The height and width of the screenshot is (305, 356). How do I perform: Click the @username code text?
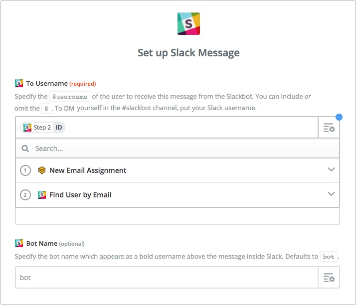click(70, 97)
